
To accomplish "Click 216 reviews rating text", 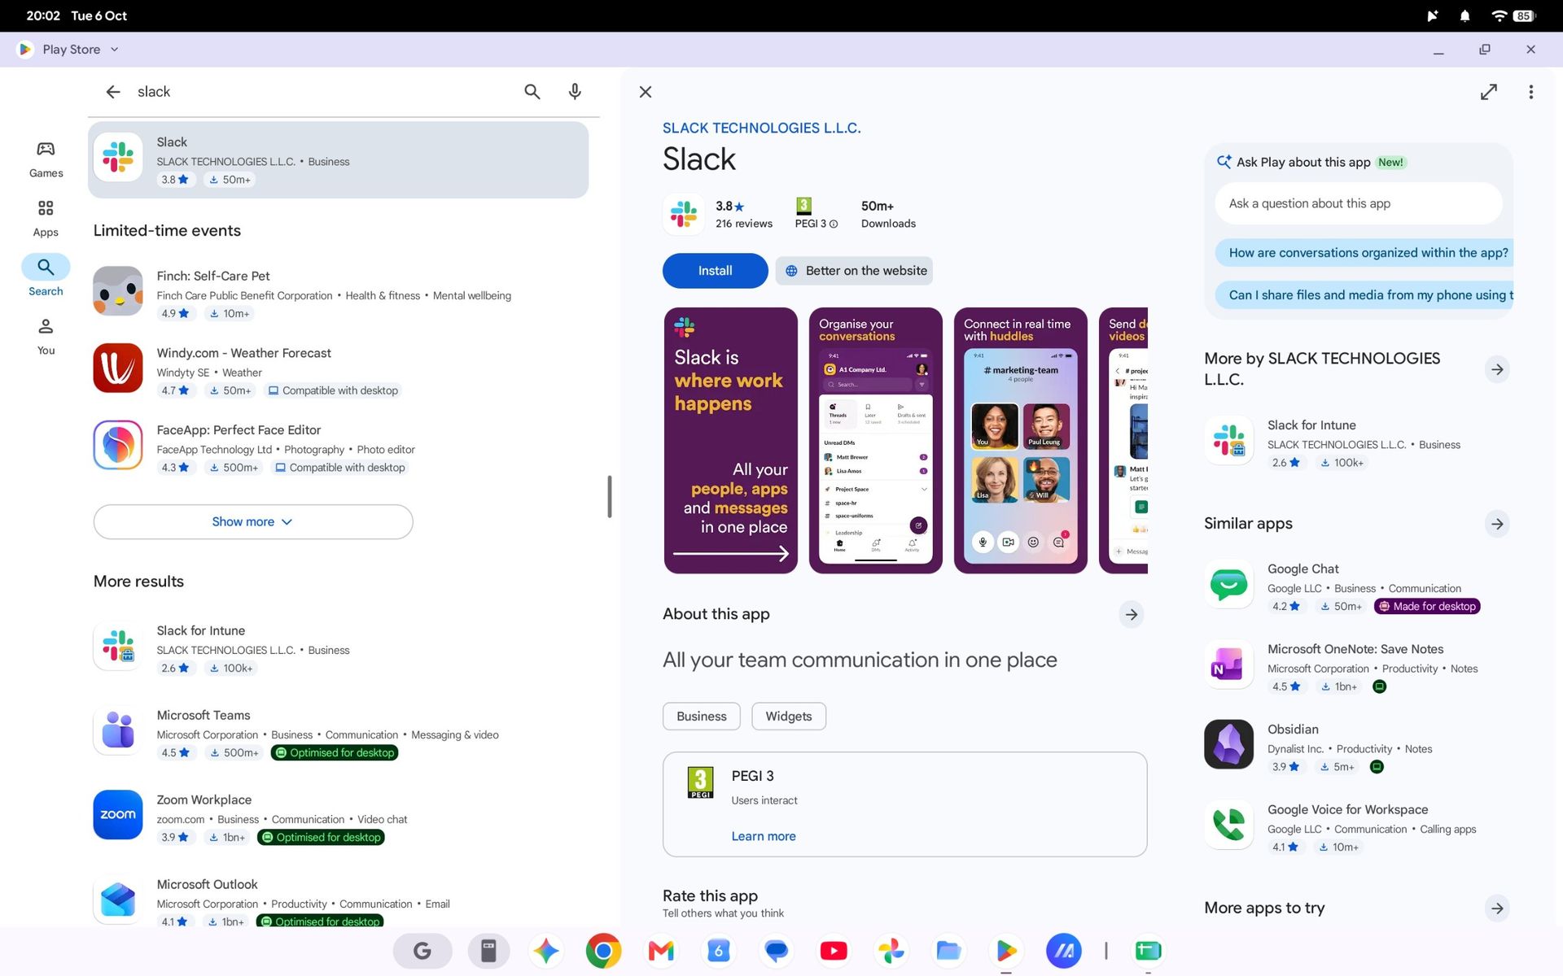I will pyautogui.click(x=744, y=224).
